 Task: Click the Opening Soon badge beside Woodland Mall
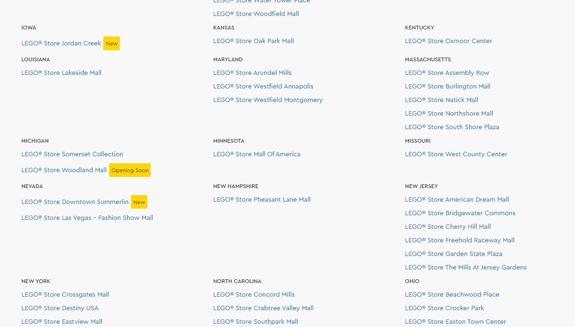(x=130, y=170)
